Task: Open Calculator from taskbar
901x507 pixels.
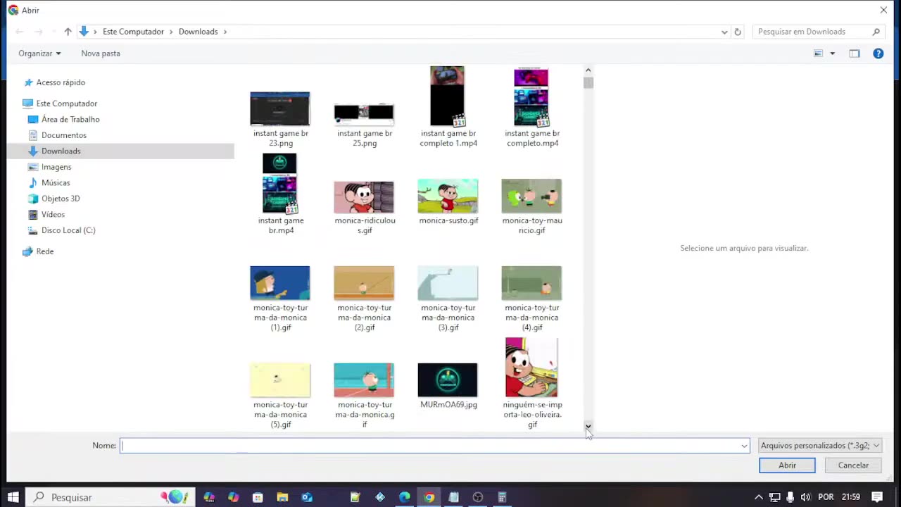Action: (502, 497)
